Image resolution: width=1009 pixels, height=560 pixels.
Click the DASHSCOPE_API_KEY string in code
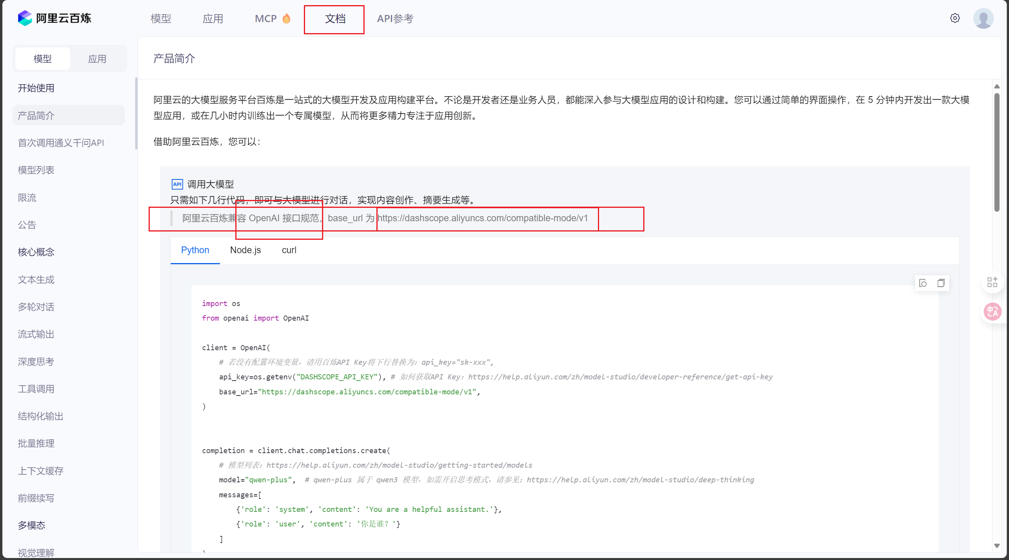click(x=337, y=377)
